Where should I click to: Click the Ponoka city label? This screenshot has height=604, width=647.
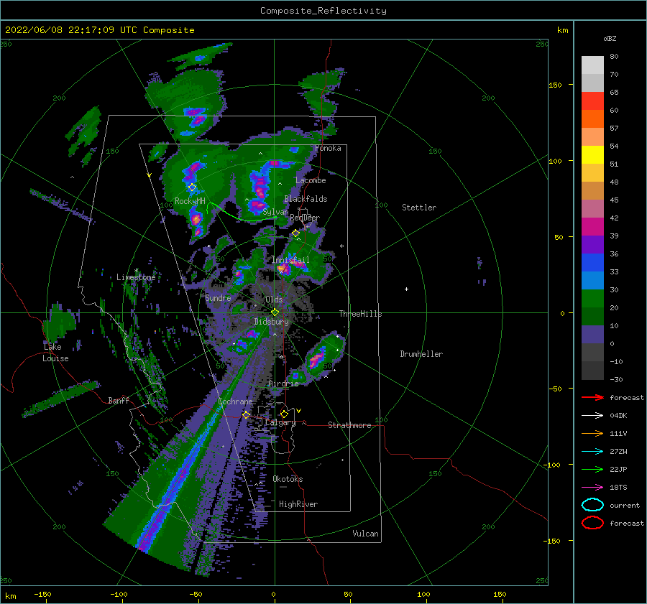tap(328, 148)
